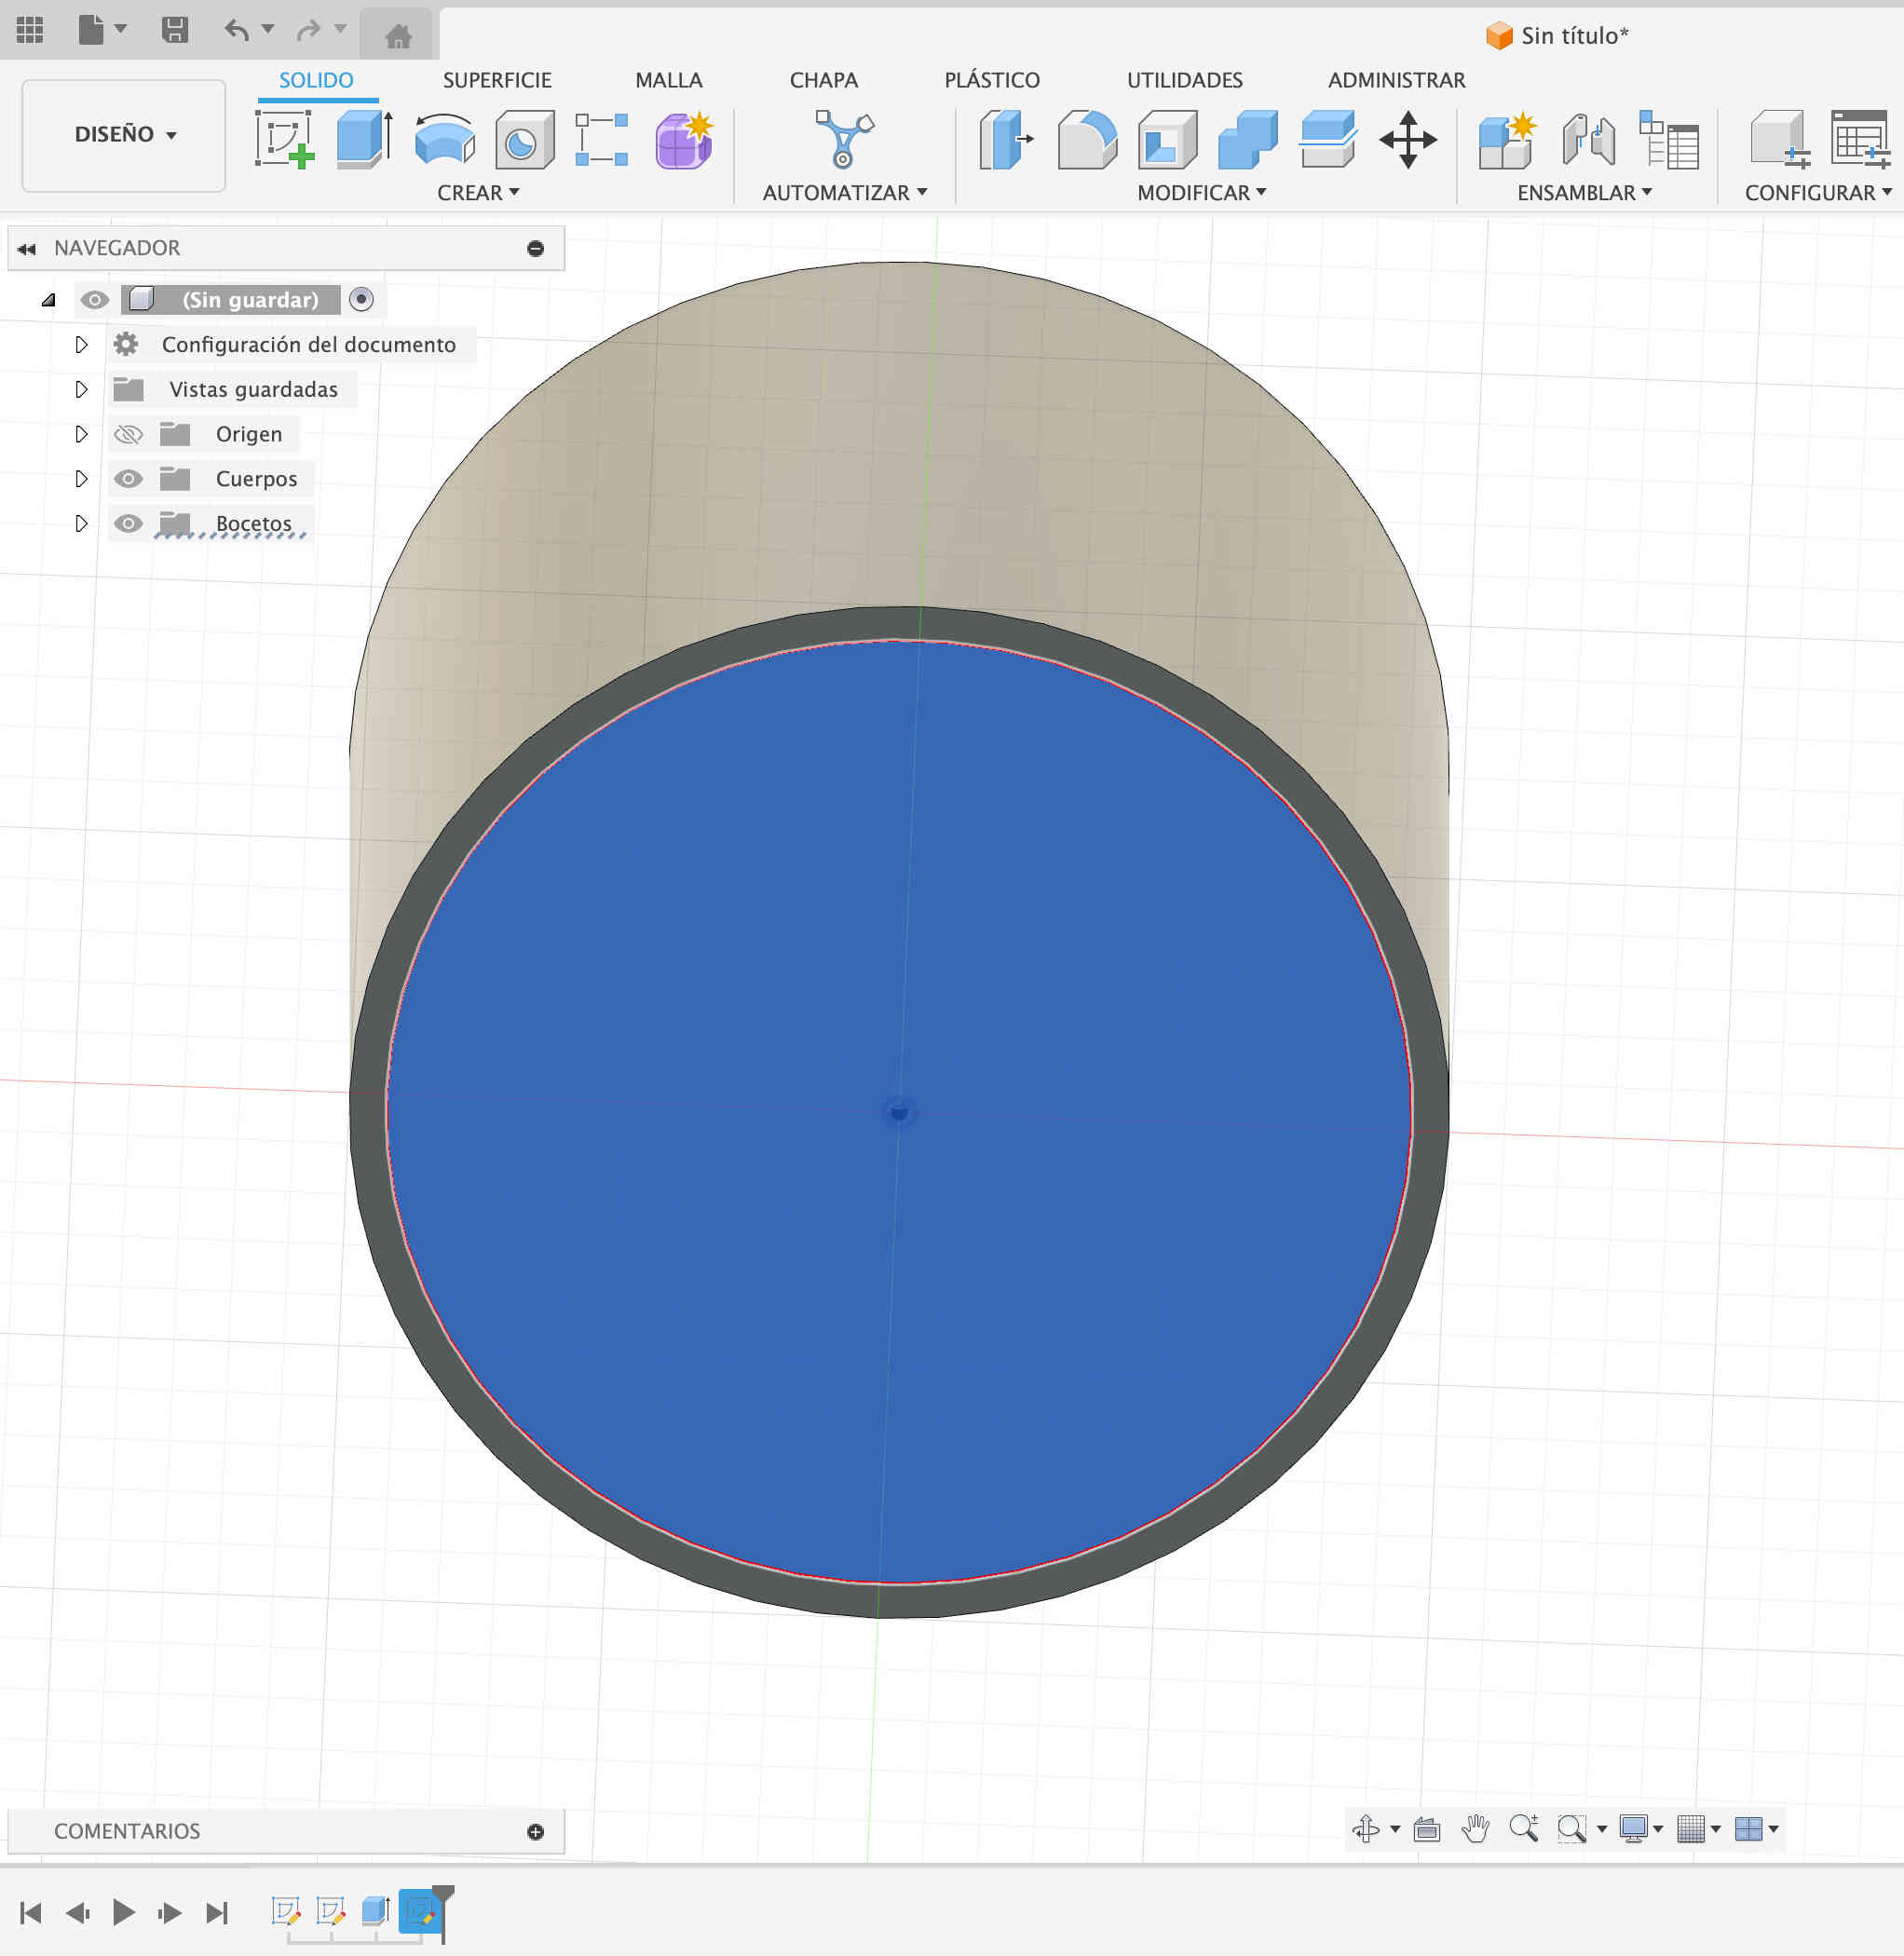Select the Offset Face tool

pos(1327,139)
